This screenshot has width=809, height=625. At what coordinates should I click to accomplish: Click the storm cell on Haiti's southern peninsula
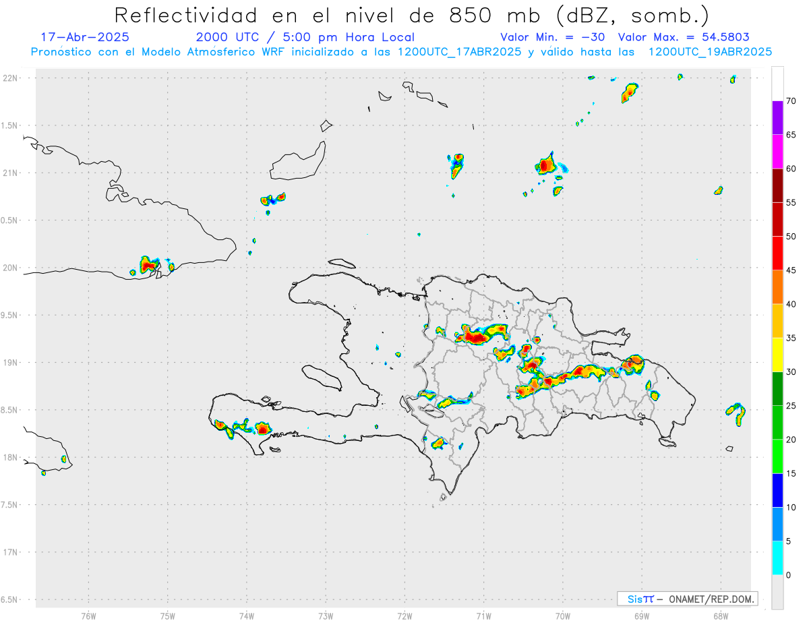pos(262,427)
